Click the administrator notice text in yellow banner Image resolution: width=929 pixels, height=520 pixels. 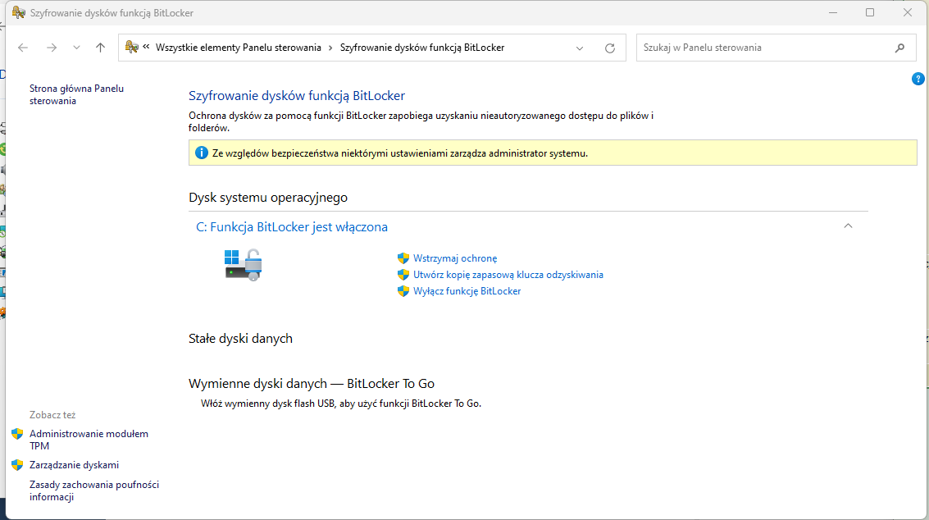pyautogui.click(x=400, y=153)
